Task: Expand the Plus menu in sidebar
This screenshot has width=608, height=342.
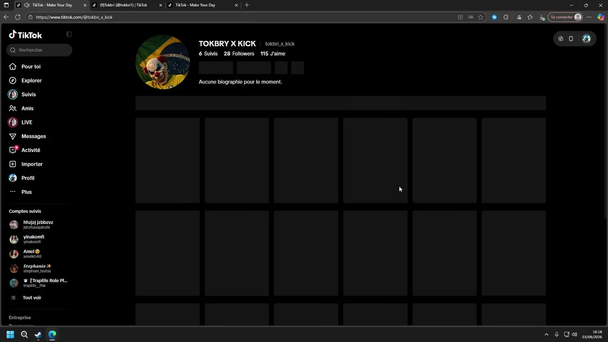Action: click(27, 192)
